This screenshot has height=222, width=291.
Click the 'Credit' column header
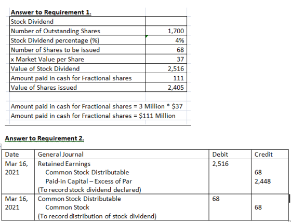pos(263,155)
